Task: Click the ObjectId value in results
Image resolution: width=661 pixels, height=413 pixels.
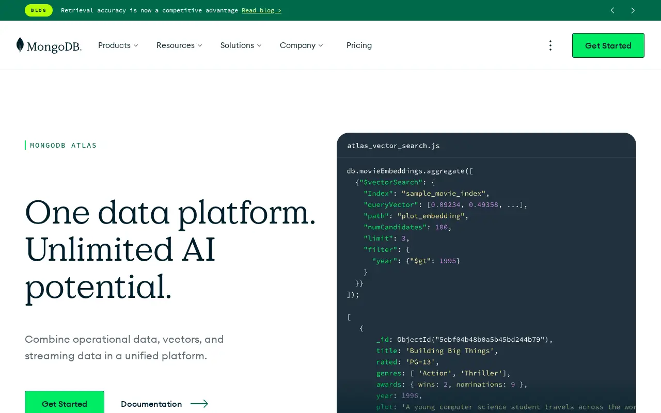Action: (474, 339)
